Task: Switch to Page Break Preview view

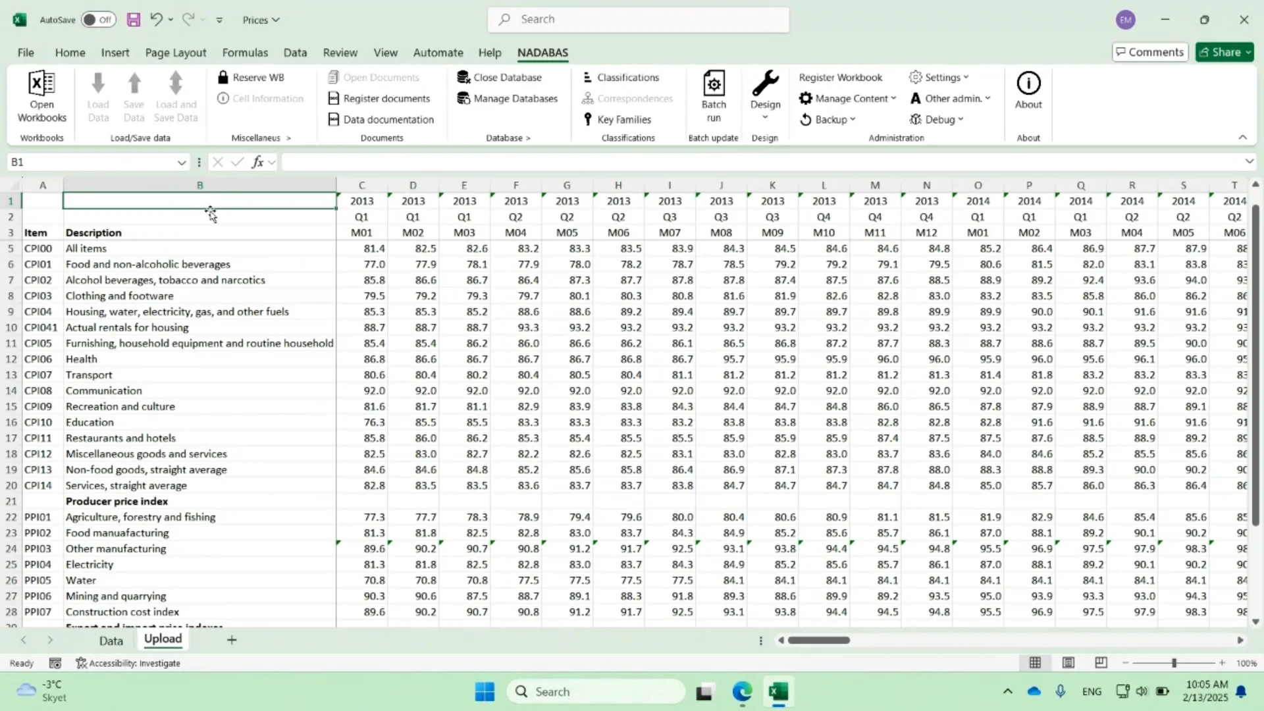Action: tap(1101, 662)
